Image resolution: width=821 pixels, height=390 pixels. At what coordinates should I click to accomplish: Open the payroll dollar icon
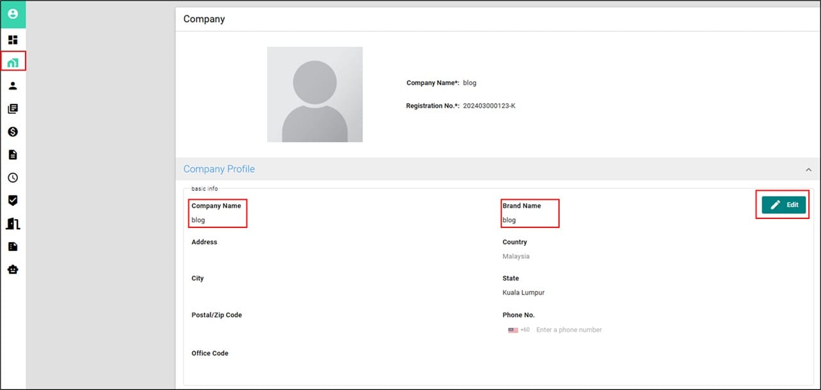(x=13, y=132)
